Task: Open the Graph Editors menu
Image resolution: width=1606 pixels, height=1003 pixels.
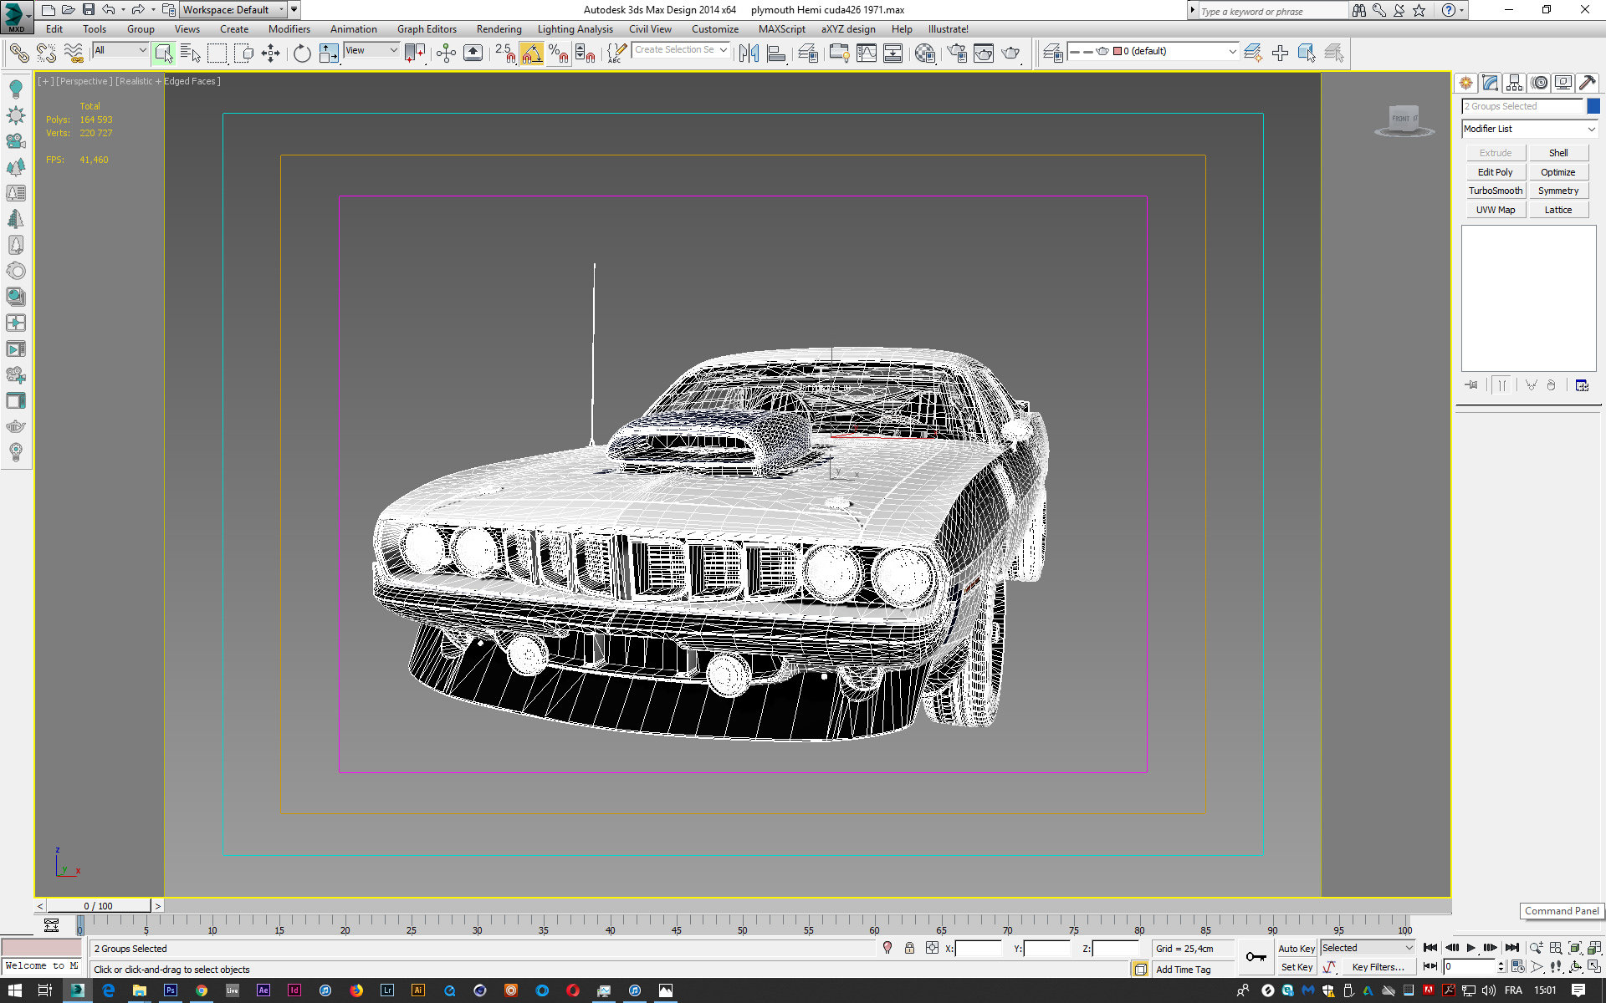Action: click(x=427, y=29)
